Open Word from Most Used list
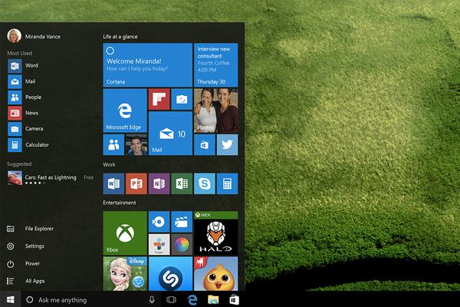Screen dimensions: 460x307 click(x=31, y=65)
